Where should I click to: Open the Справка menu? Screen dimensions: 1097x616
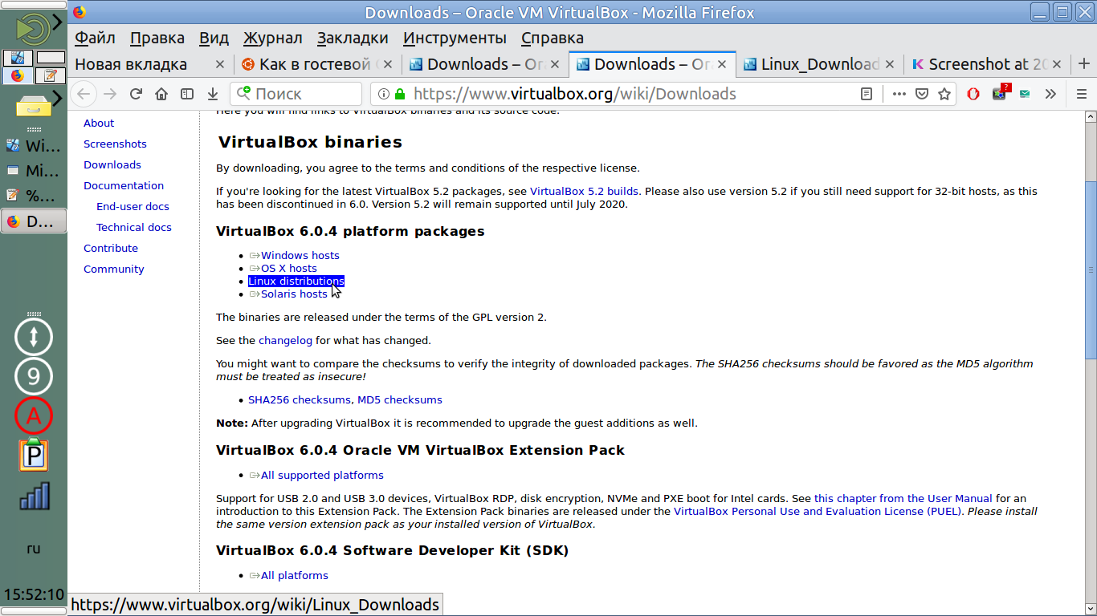tap(553, 38)
